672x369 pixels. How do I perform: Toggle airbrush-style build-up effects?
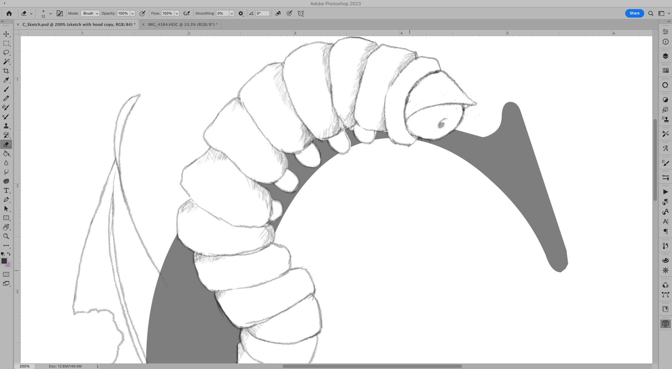point(186,13)
